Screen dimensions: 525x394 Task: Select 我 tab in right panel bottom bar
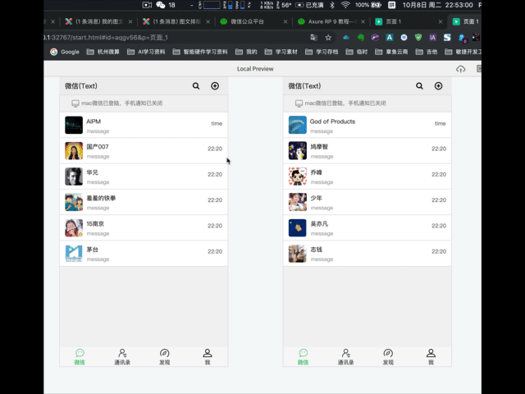pos(431,357)
